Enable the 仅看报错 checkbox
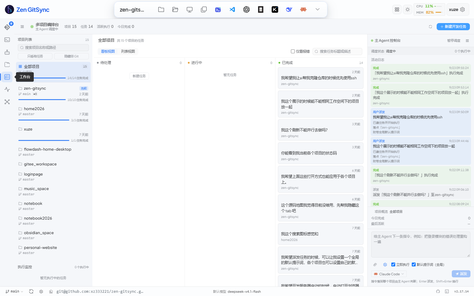 coord(293,52)
